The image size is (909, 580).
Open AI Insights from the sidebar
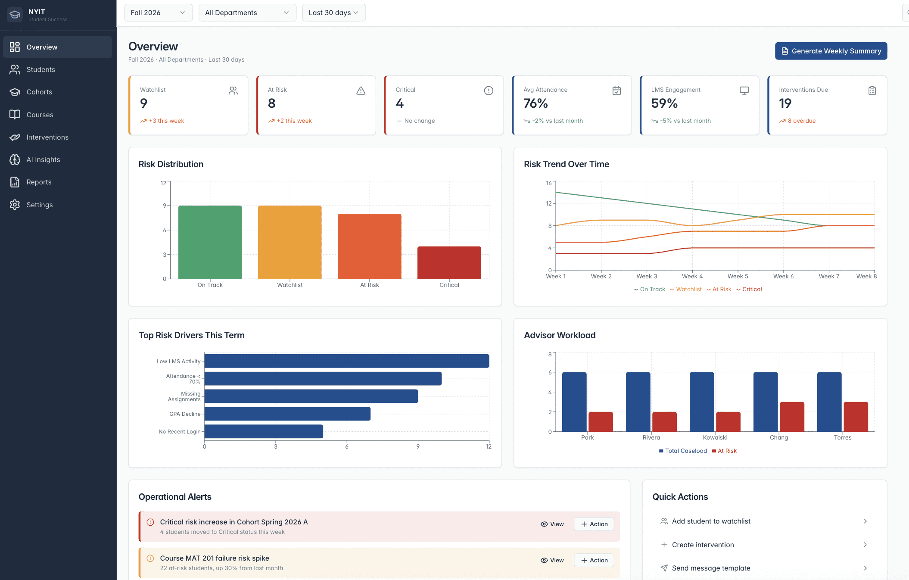[x=43, y=159]
